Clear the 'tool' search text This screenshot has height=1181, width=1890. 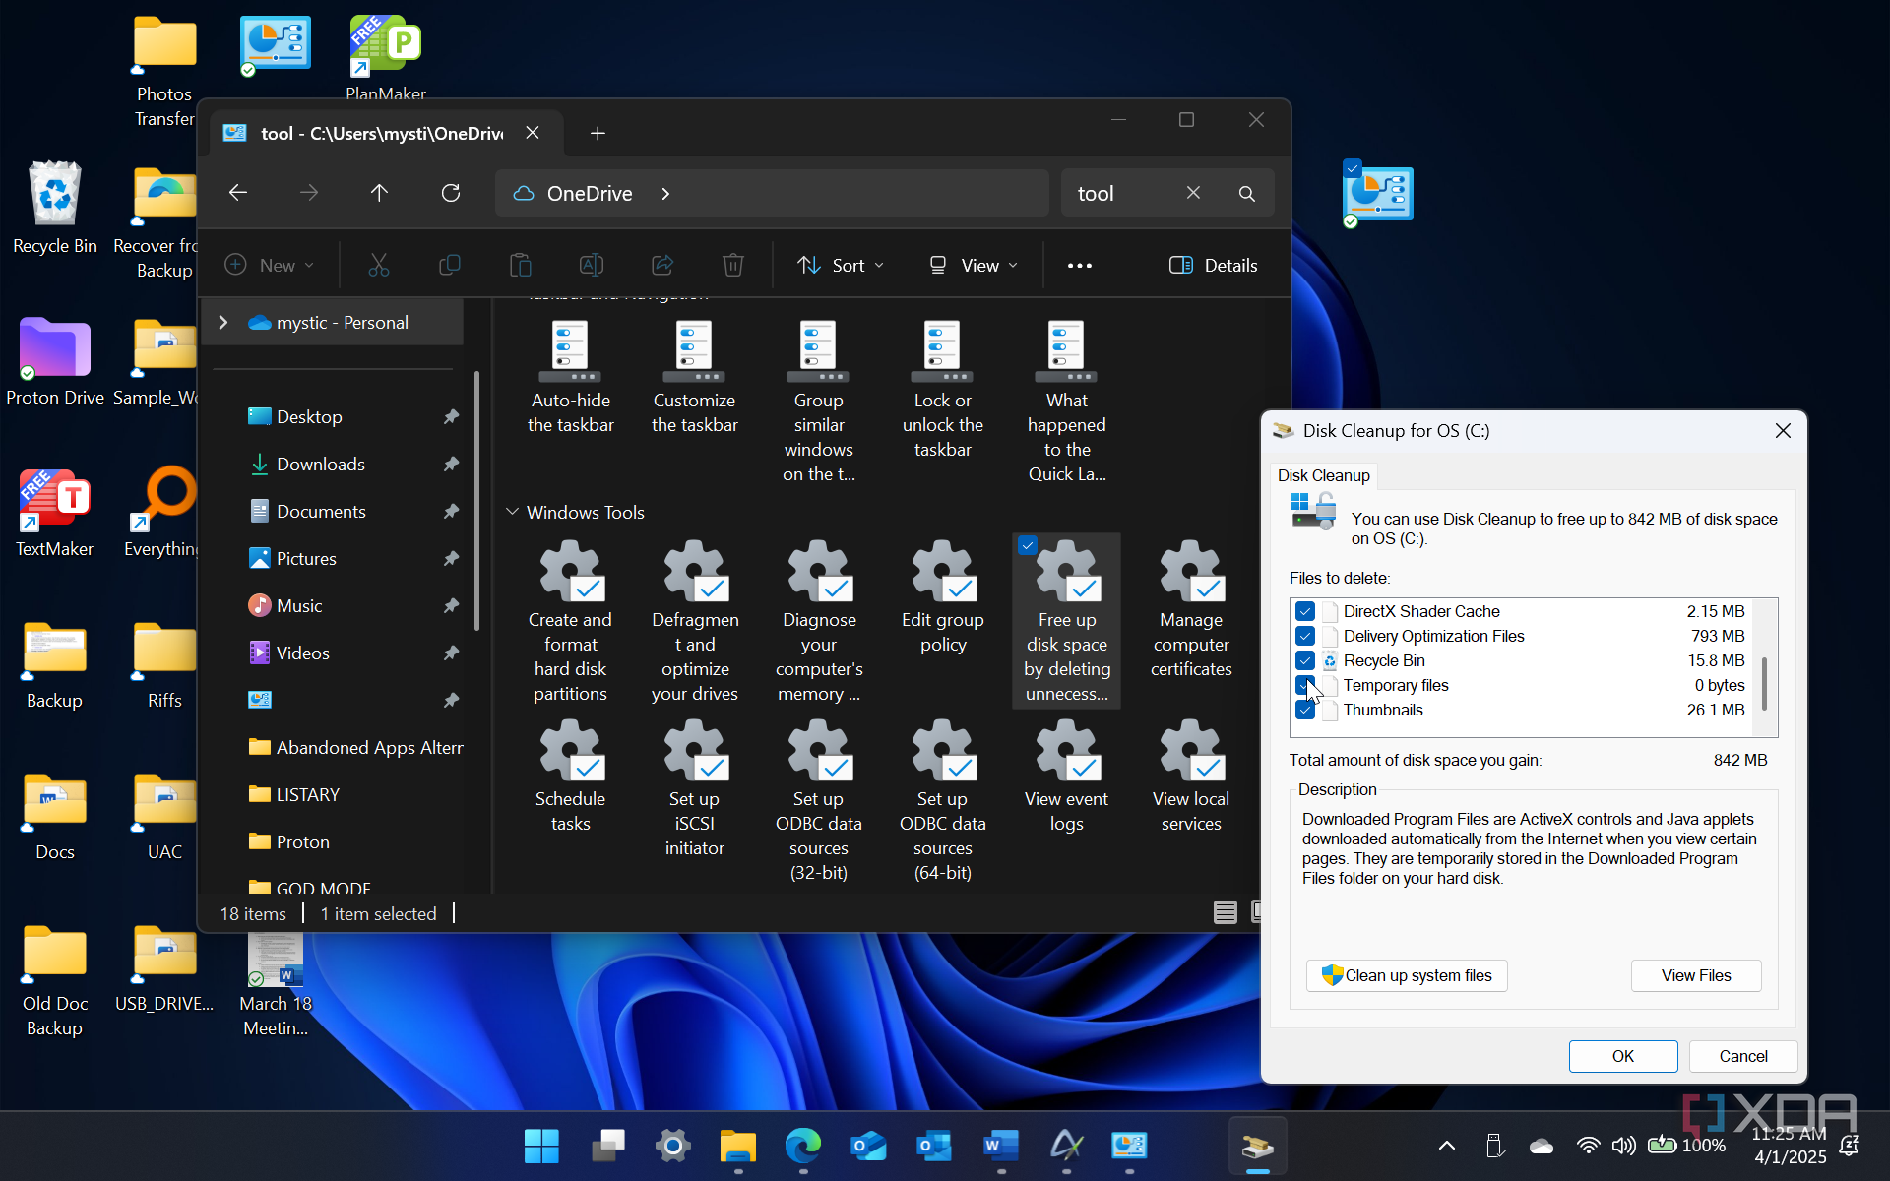[1193, 193]
